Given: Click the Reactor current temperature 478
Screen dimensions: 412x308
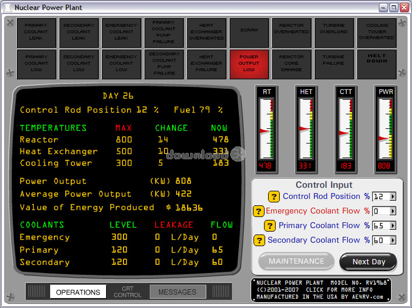Looking at the screenshot, I should pyautogui.click(x=221, y=139).
